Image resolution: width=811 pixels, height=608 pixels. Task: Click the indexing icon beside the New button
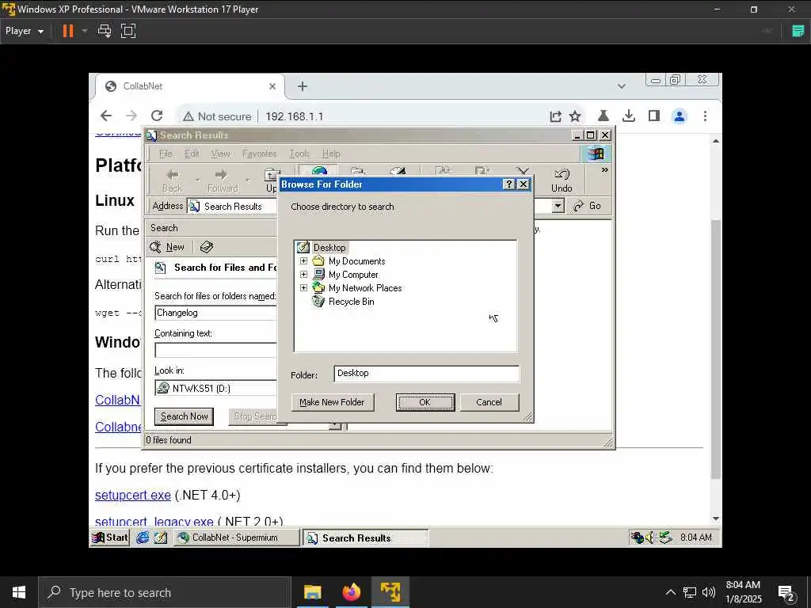pos(207,247)
